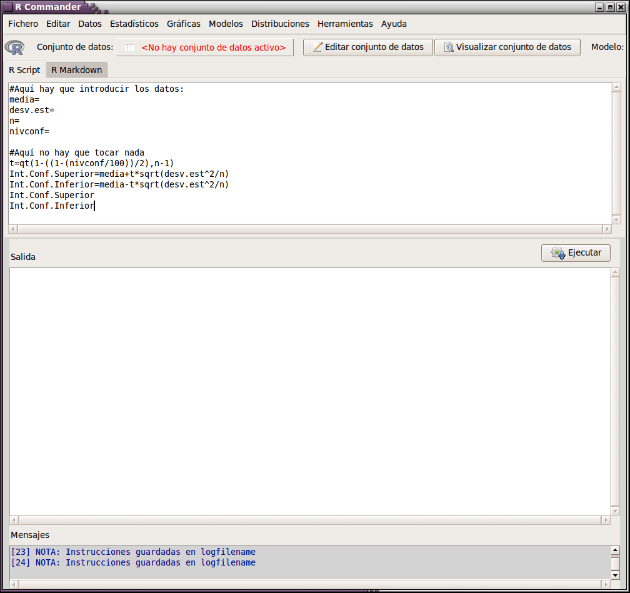Screen dimensions: 630x593
Task: Click Mensajes pane scroll up arrow
Action: [x=615, y=550]
